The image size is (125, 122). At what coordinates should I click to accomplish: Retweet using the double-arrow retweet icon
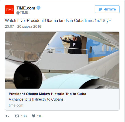coord(17,116)
